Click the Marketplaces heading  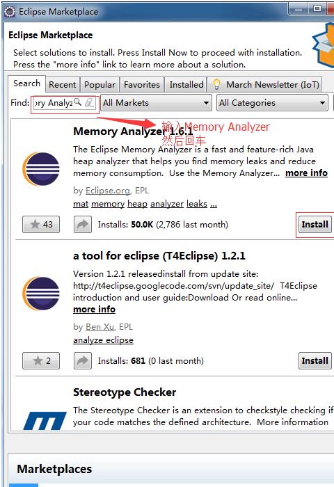pyautogui.click(x=54, y=469)
